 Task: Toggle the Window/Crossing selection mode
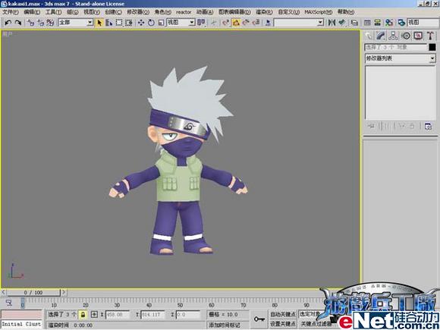click(129, 23)
